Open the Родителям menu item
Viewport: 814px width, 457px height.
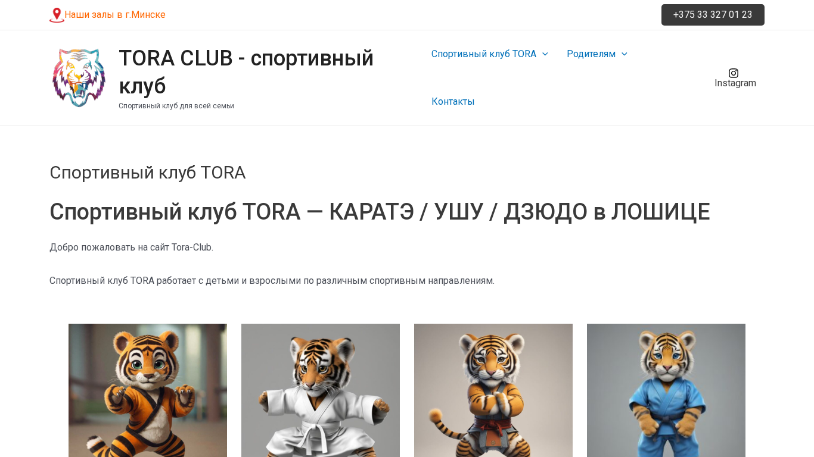[x=591, y=54]
